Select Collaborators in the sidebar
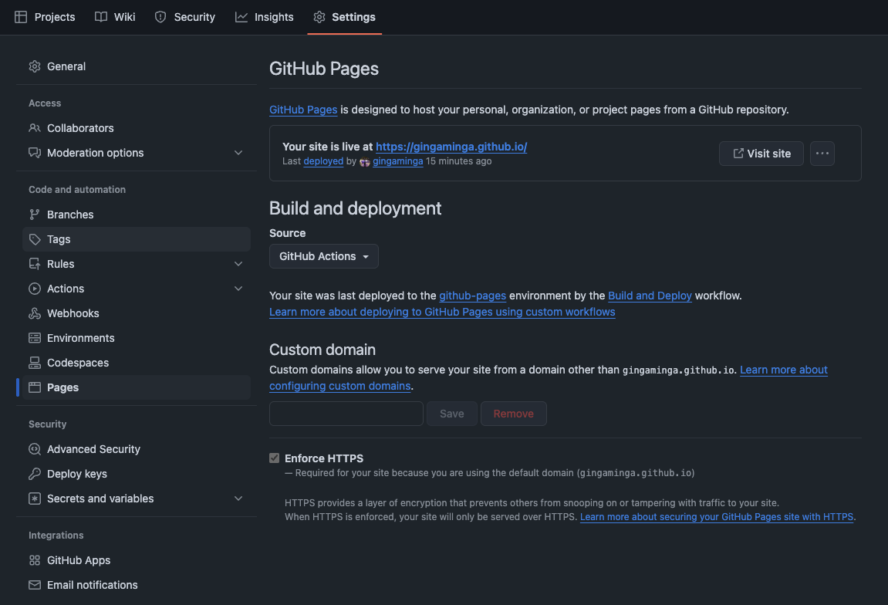Screen dimensions: 888x605 click(137, 128)
